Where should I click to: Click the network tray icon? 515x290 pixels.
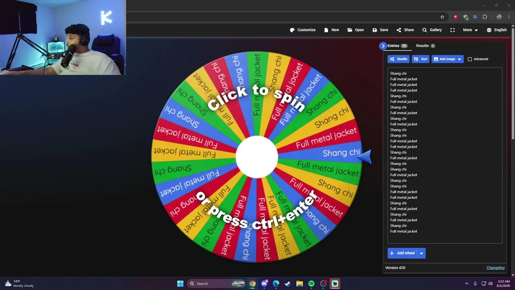pos(483,284)
